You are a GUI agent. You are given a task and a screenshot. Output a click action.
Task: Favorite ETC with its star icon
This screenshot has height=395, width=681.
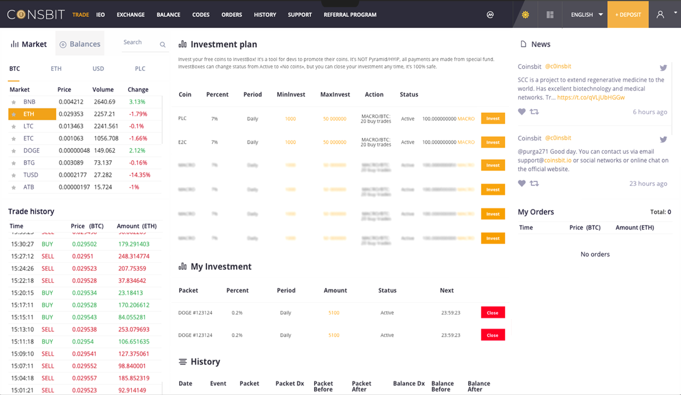[14, 139]
